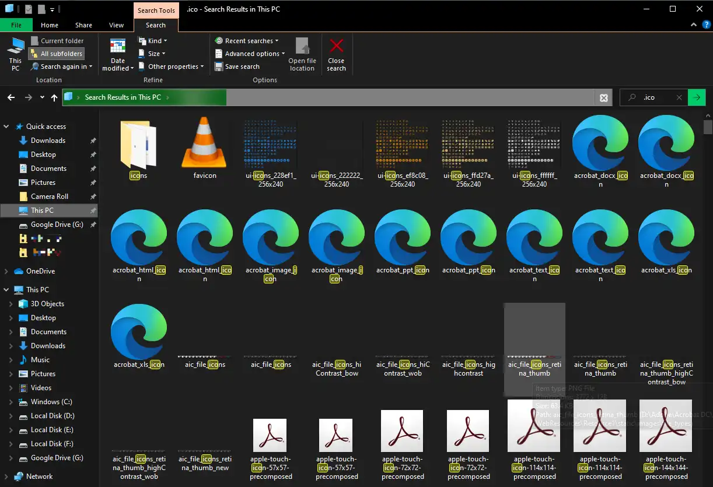Select the Current folder search option
This screenshot has width=713, height=487.
tap(57, 41)
